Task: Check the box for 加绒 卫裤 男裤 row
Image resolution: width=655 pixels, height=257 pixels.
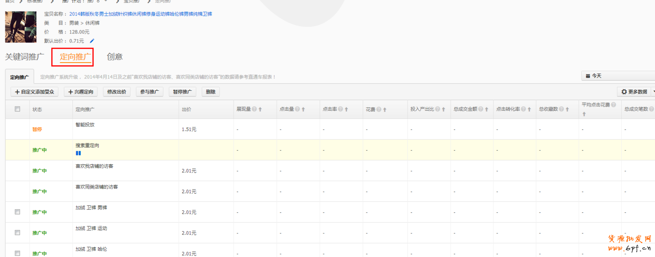Action: (x=17, y=212)
